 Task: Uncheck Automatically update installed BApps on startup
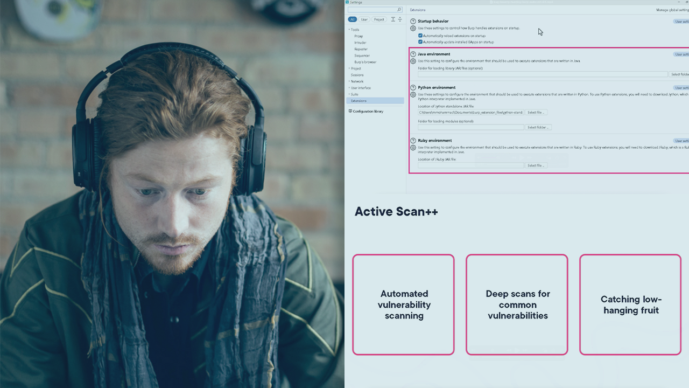pyautogui.click(x=420, y=42)
